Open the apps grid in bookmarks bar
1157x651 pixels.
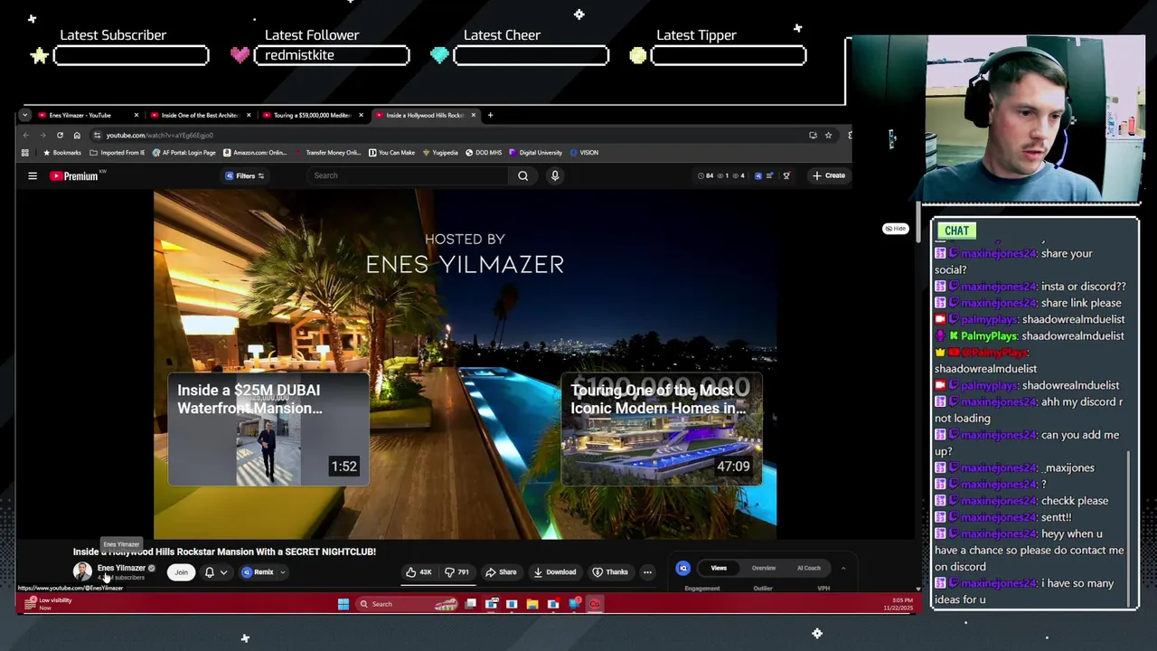(x=25, y=152)
